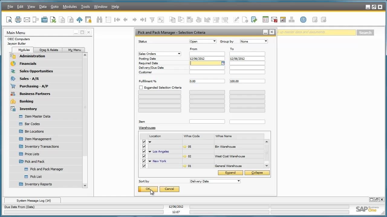Go to the first data record icon
This screenshot has height=217, width=387.
(117, 20)
